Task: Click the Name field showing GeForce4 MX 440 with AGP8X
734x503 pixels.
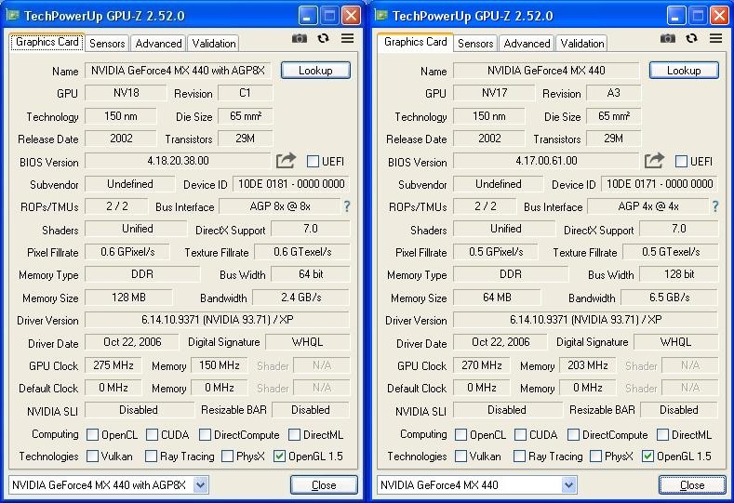Action: (x=178, y=70)
